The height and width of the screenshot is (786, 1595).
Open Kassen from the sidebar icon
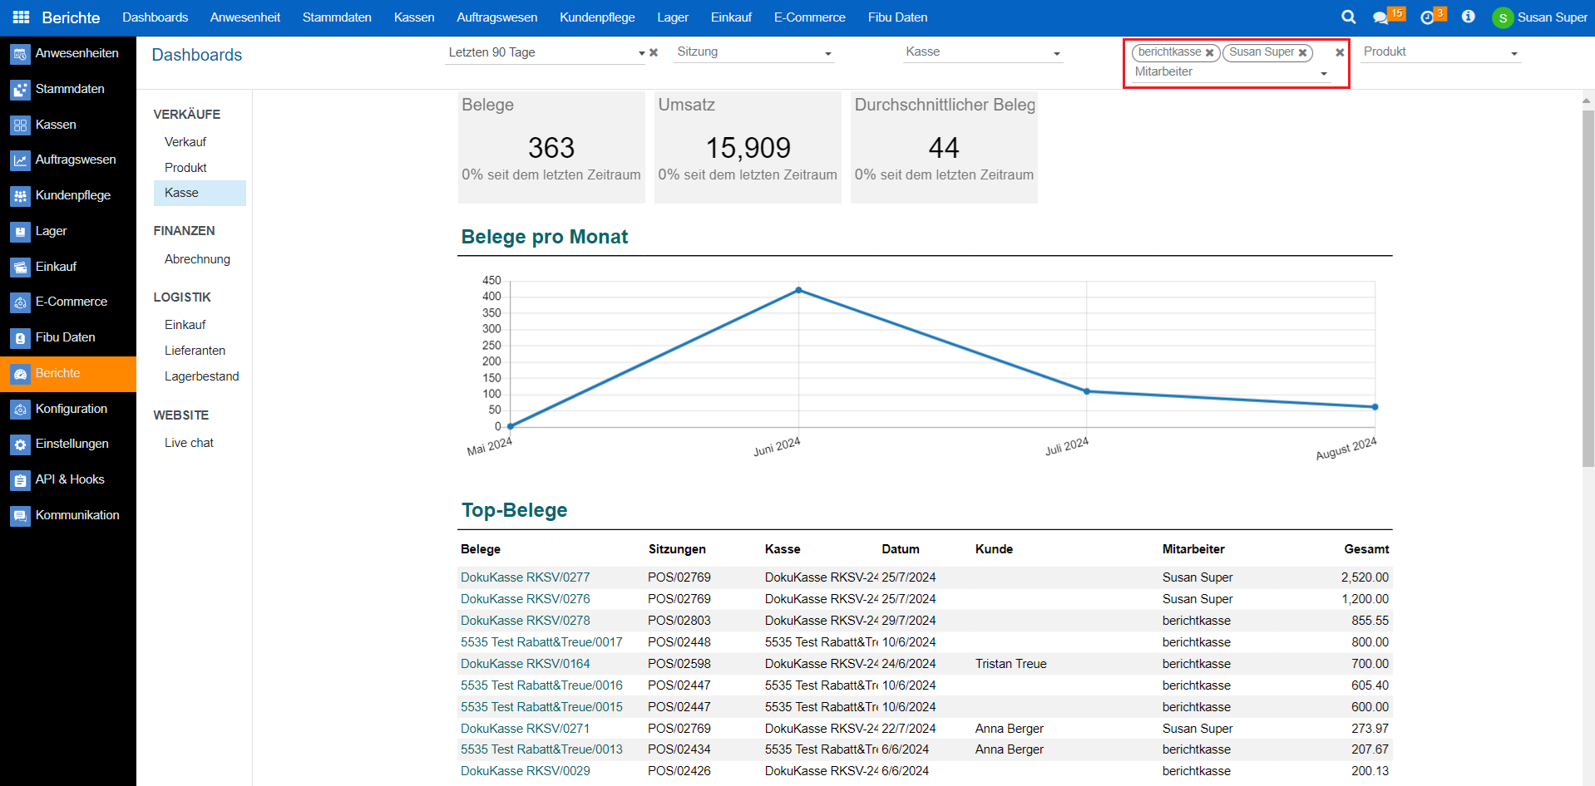click(x=20, y=125)
